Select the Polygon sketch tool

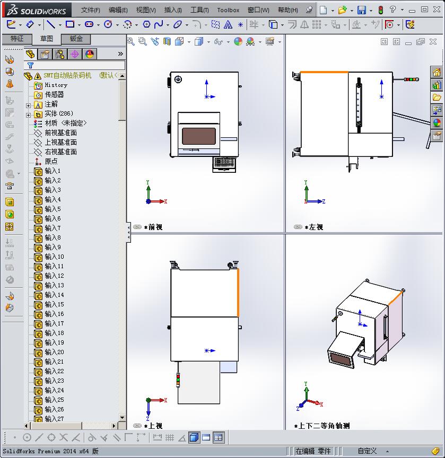pyautogui.click(x=146, y=24)
